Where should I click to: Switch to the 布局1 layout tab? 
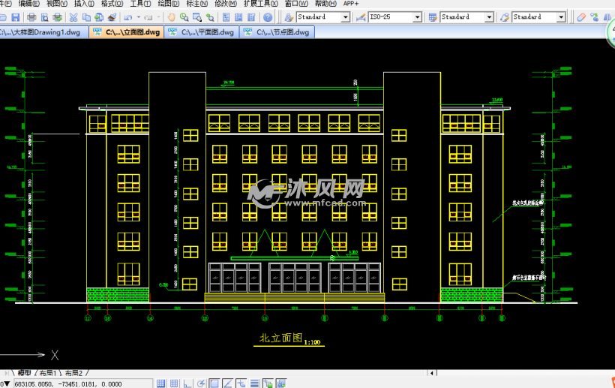tap(48, 373)
